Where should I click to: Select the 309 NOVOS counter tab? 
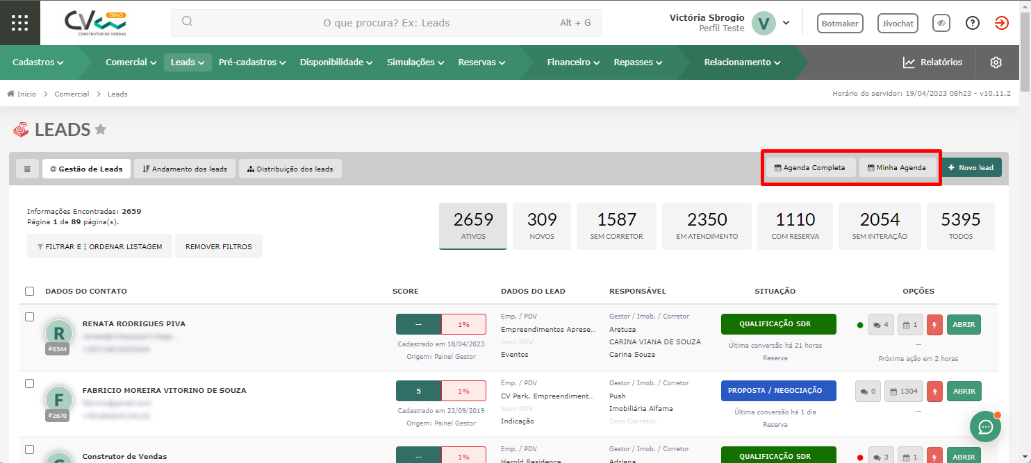(x=542, y=226)
